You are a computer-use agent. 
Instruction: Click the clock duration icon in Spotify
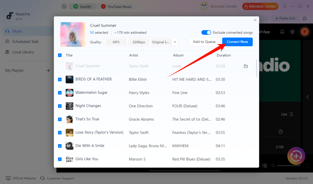pos(281,132)
